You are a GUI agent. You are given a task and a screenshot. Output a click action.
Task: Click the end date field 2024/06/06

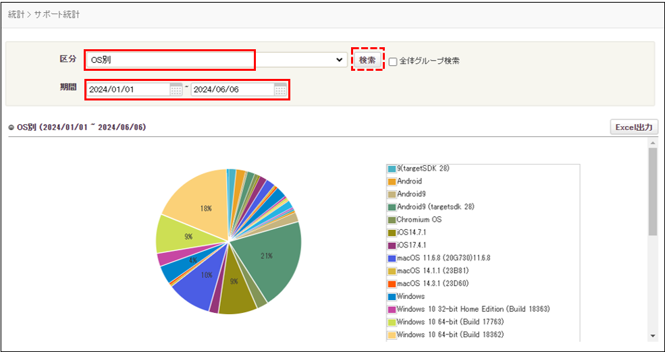tap(233, 90)
